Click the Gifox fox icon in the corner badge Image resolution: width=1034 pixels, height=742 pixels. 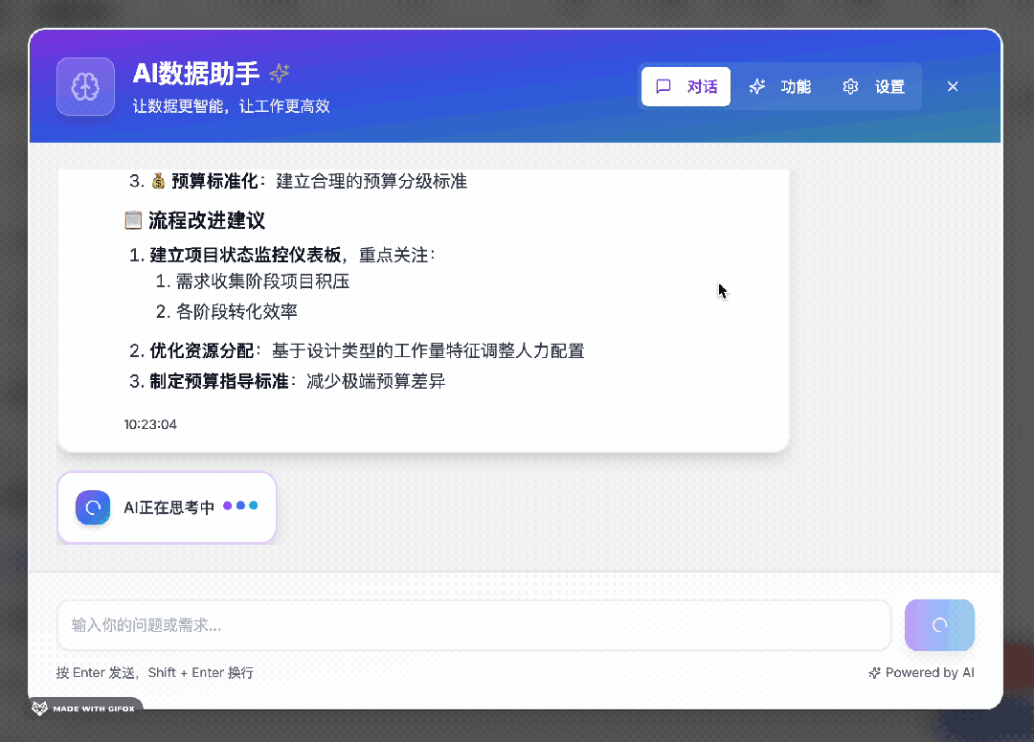click(39, 708)
